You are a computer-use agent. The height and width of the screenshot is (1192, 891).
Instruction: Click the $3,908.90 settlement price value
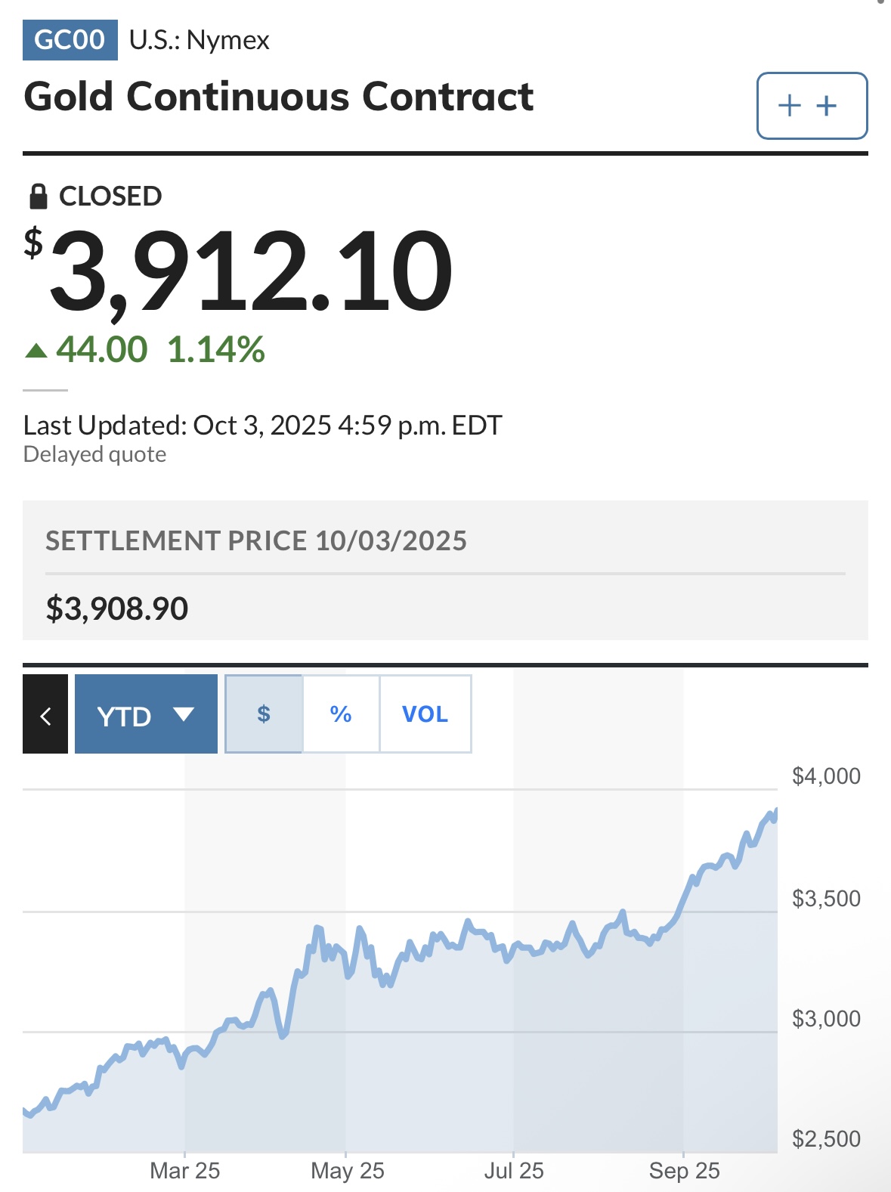tap(117, 608)
